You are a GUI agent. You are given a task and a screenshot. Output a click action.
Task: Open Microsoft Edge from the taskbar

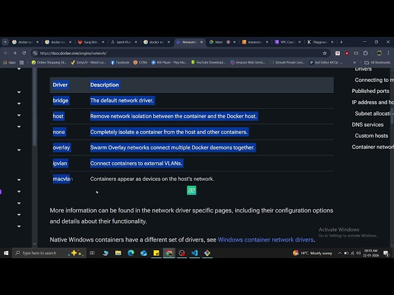(131, 253)
